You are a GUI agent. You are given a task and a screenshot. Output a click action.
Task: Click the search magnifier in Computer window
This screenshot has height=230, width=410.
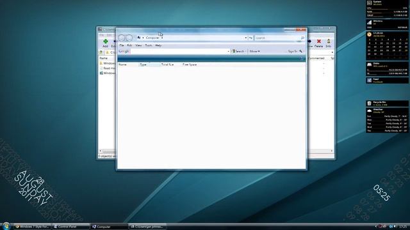tap(302, 38)
